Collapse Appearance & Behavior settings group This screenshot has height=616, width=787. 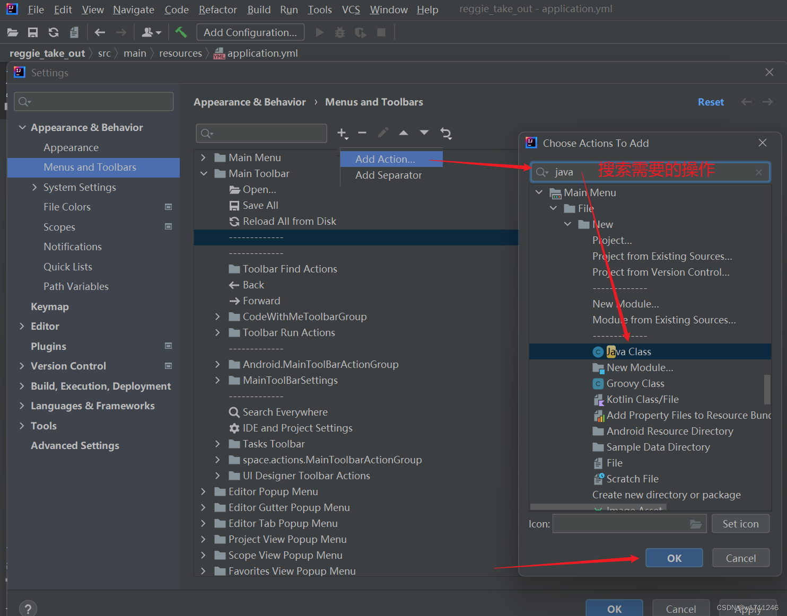[x=22, y=127]
